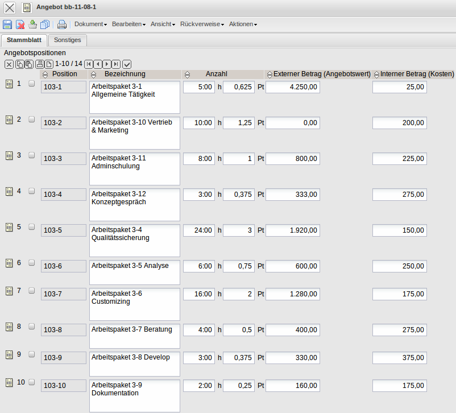Switch to the Sonstiges tab
The width and height of the screenshot is (456, 413).
click(x=68, y=40)
